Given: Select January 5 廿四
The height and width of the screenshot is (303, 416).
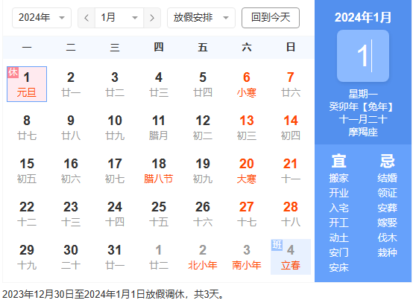Looking at the screenshot, I should point(203,84).
